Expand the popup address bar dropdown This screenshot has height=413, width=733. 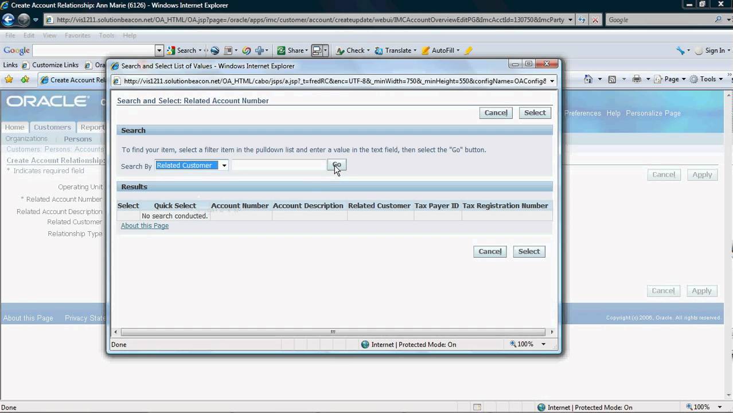click(x=552, y=81)
